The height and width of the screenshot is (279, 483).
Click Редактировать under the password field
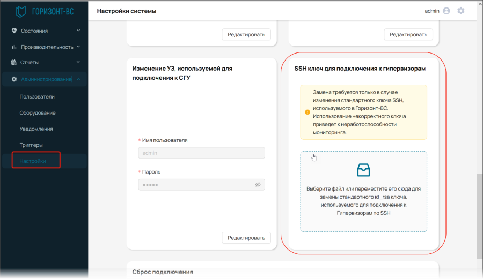point(246,238)
